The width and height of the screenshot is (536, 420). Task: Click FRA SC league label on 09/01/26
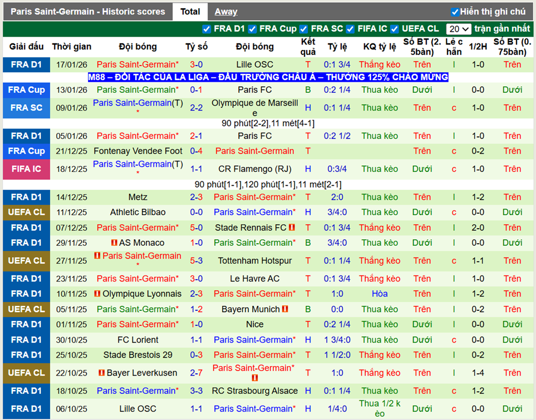pyautogui.click(x=26, y=108)
